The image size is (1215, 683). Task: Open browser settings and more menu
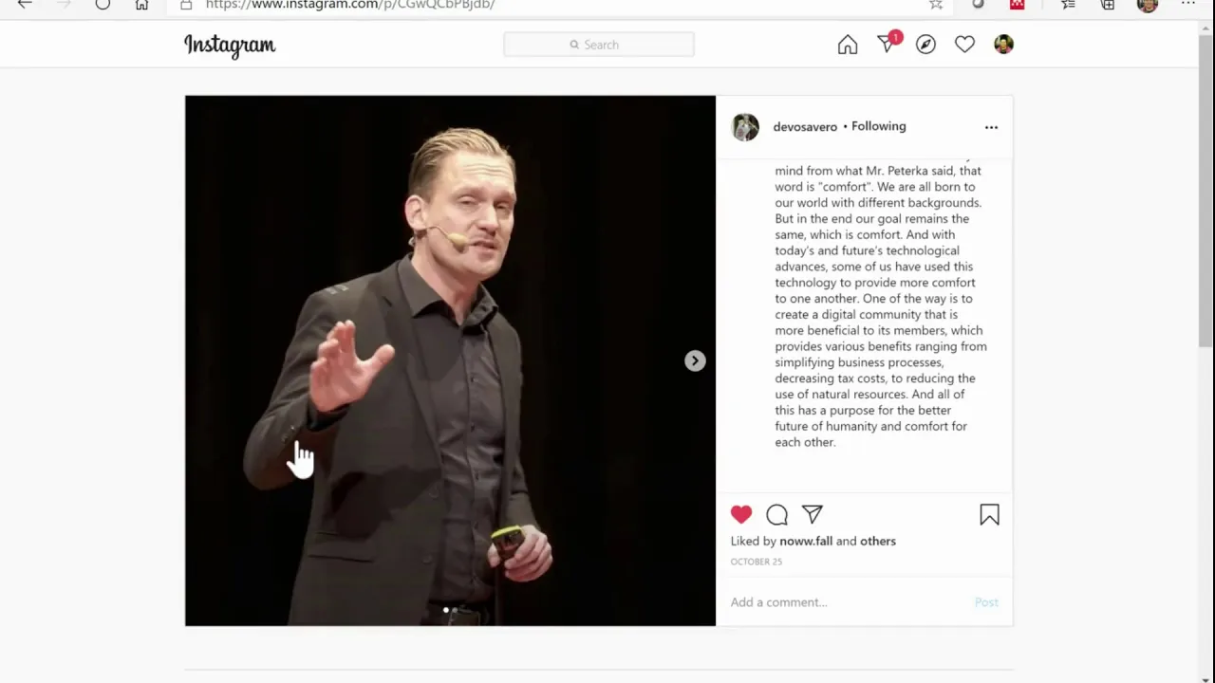point(1187,4)
